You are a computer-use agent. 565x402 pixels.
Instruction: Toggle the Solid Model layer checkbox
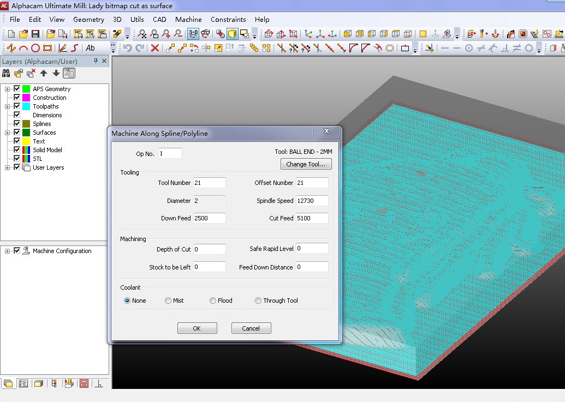pos(17,149)
